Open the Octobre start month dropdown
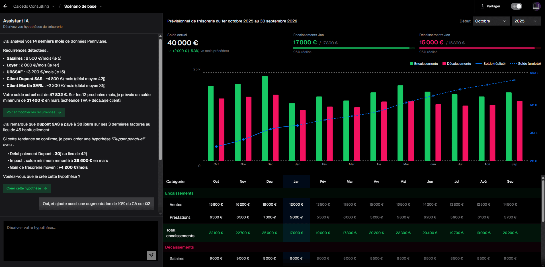The height and width of the screenshot is (267, 545). point(491,21)
